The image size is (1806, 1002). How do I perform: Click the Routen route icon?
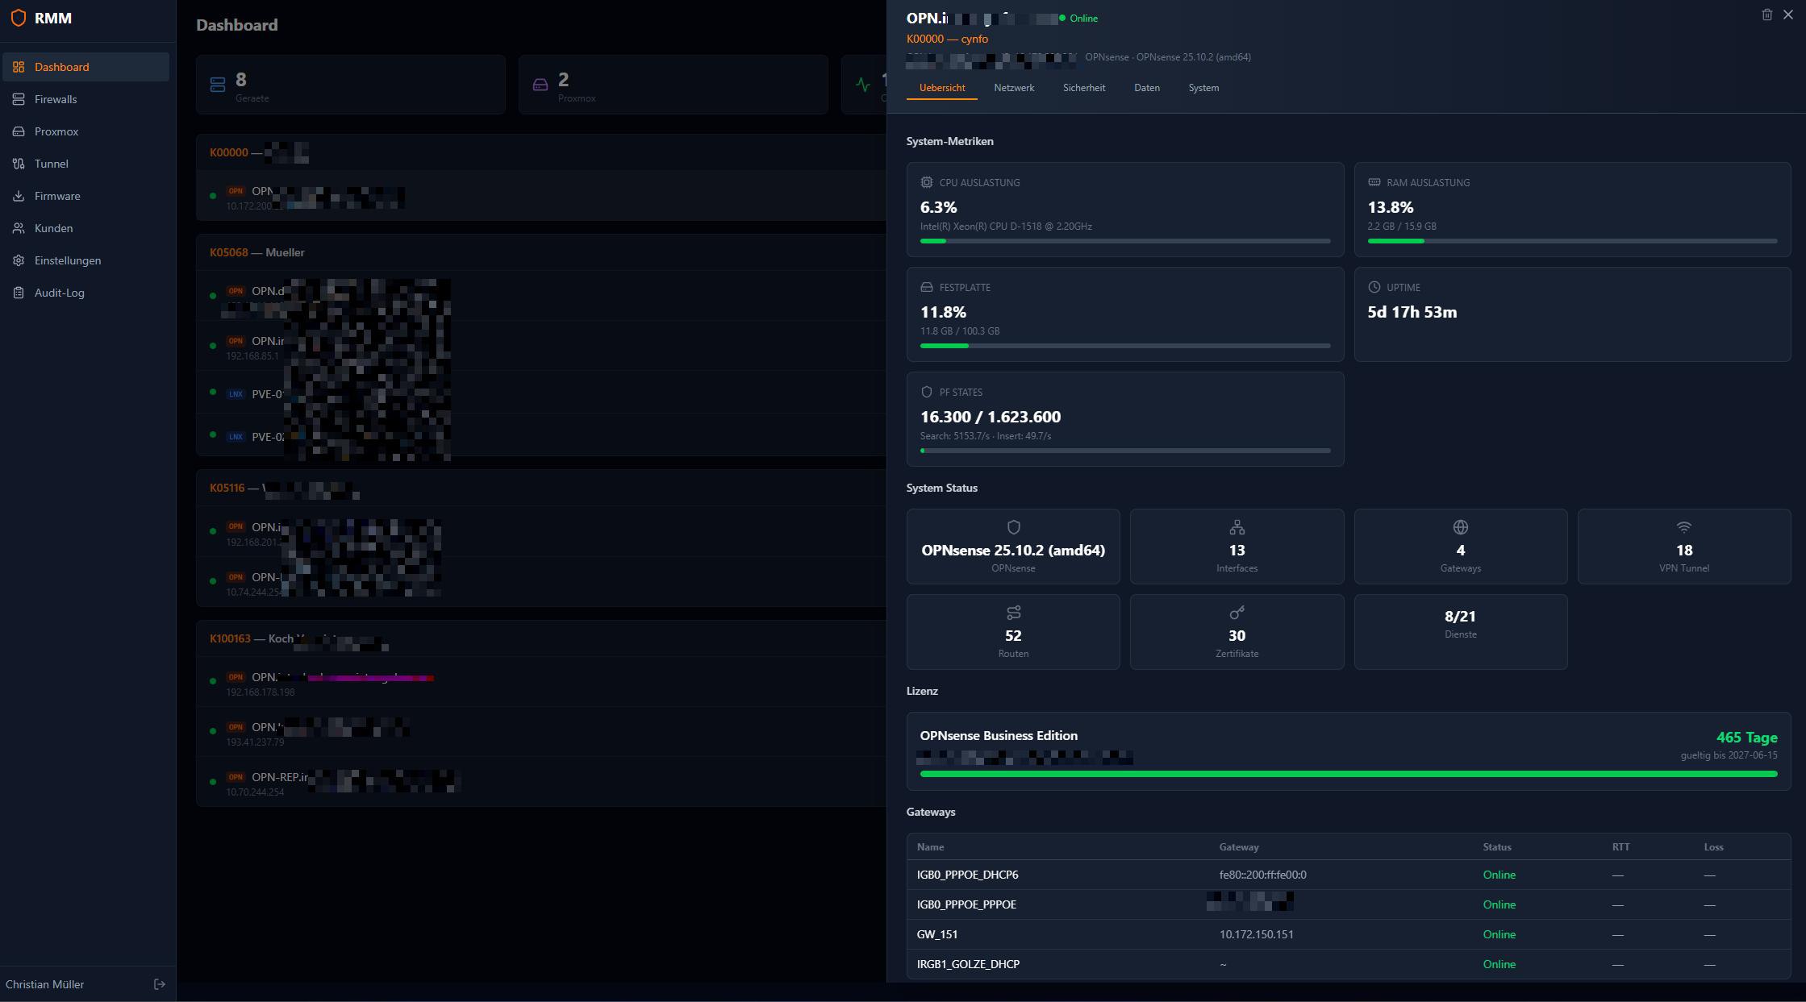(x=1013, y=613)
